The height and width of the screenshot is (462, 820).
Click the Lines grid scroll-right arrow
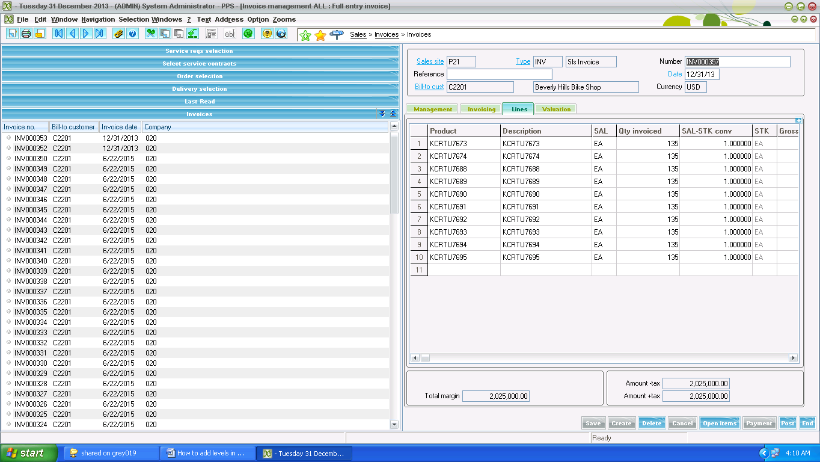pos(794,358)
